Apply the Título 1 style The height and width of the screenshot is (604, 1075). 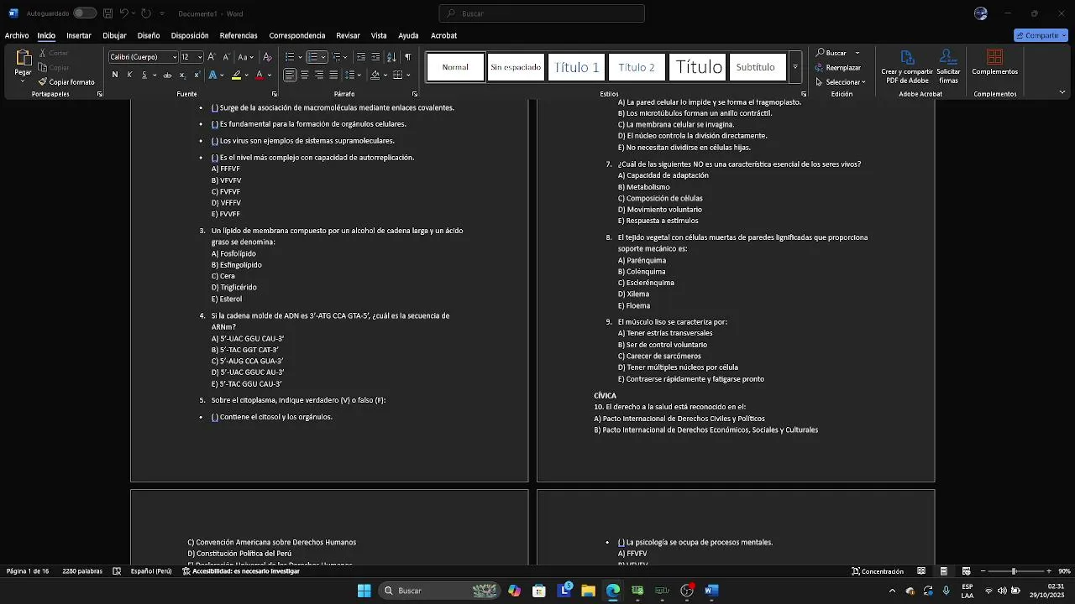click(576, 67)
